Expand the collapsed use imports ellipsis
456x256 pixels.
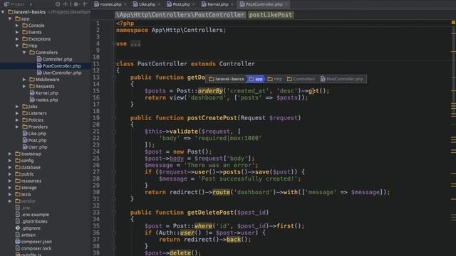135,44
